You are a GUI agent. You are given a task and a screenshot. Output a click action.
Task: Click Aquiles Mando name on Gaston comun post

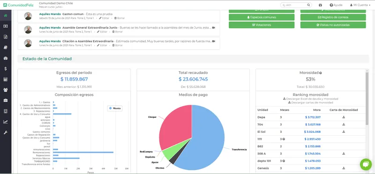[x=50, y=14]
